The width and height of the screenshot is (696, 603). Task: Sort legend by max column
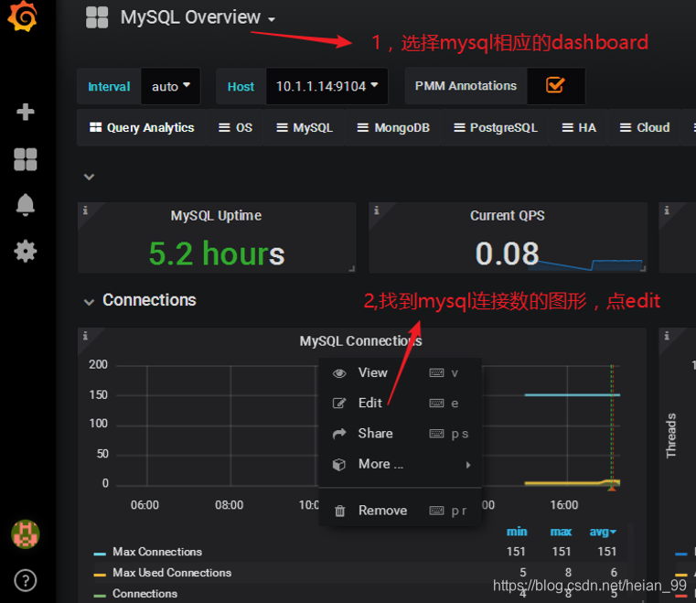[x=561, y=532]
